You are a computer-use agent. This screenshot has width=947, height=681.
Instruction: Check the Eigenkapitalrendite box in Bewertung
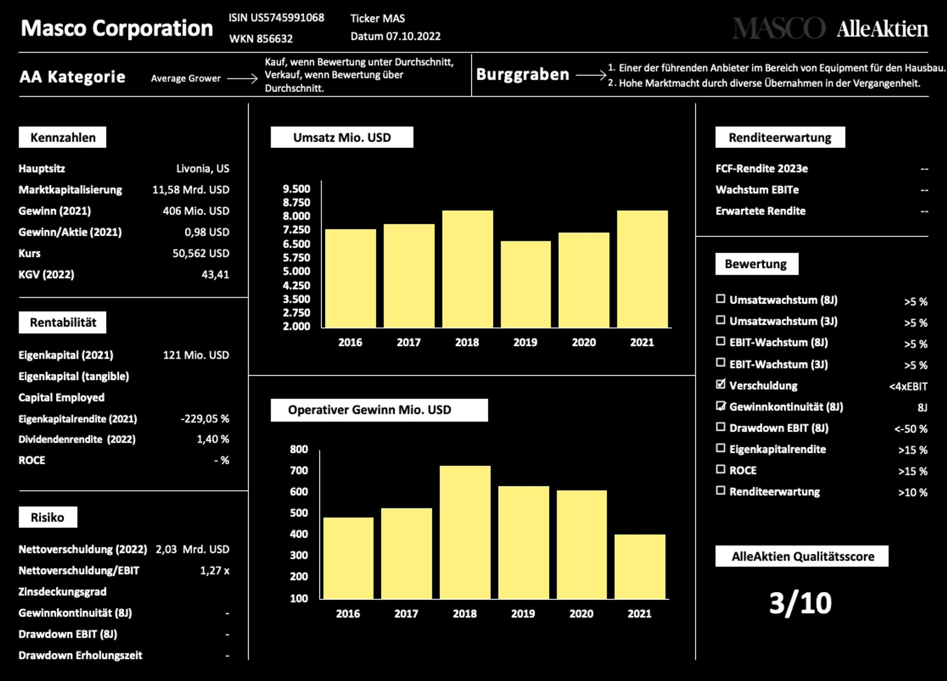click(720, 448)
